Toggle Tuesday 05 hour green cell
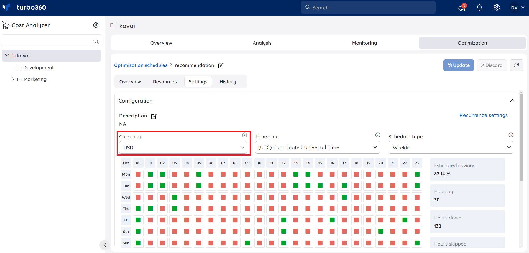Image resolution: width=529 pixels, height=253 pixels. [x=199, y=186]
